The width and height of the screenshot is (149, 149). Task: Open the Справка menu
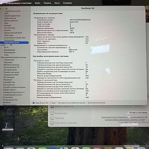pyautogui.click(x=67, y=3)
